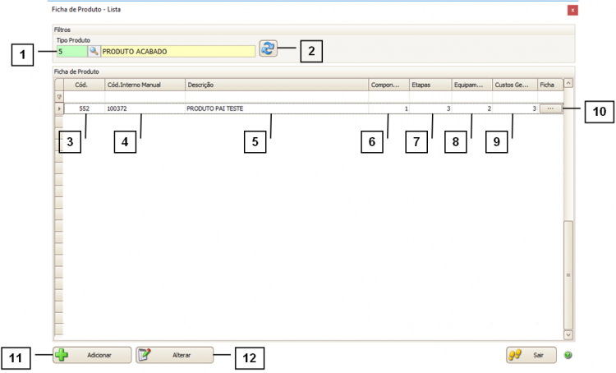Image resolution: width=616 pixels, height=373 pixels.
Task: Click the scrollbar bottom arrow
Action: (x=568, y=334)
